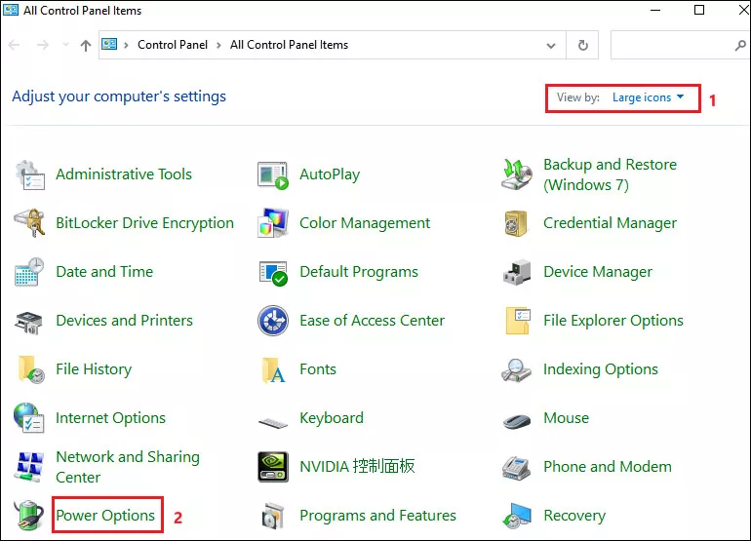Open the Device Manager icon
The width and height of the screenshot is (751, 541).
coord(517,272)
